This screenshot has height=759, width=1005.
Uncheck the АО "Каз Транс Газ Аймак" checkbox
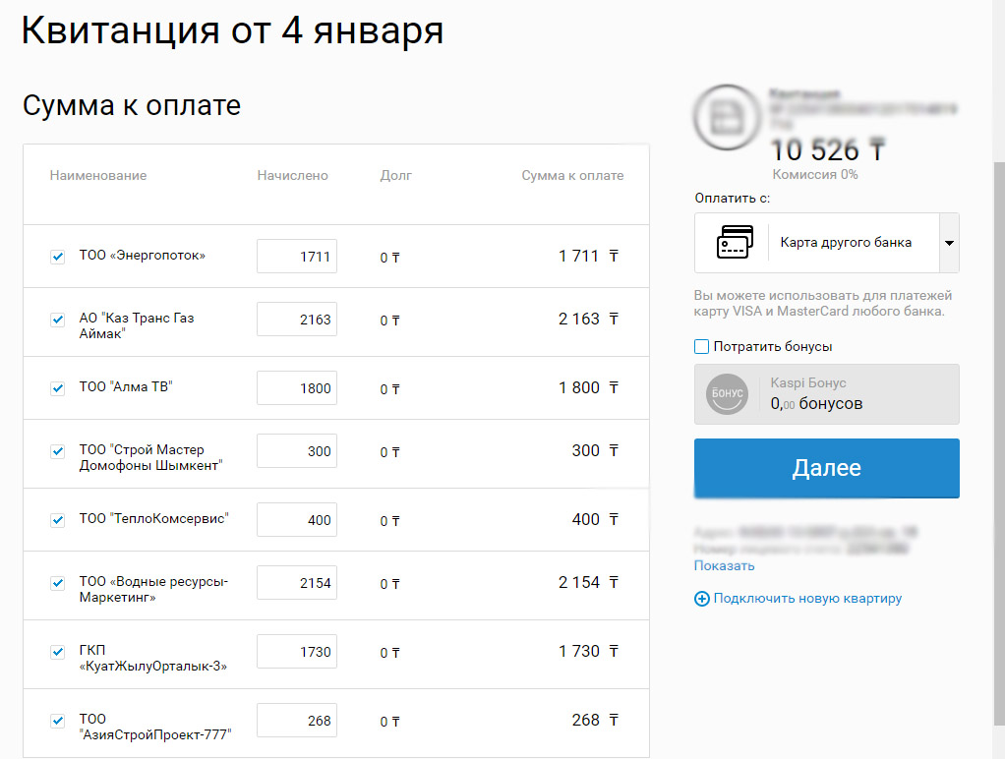tap(58, 320)
